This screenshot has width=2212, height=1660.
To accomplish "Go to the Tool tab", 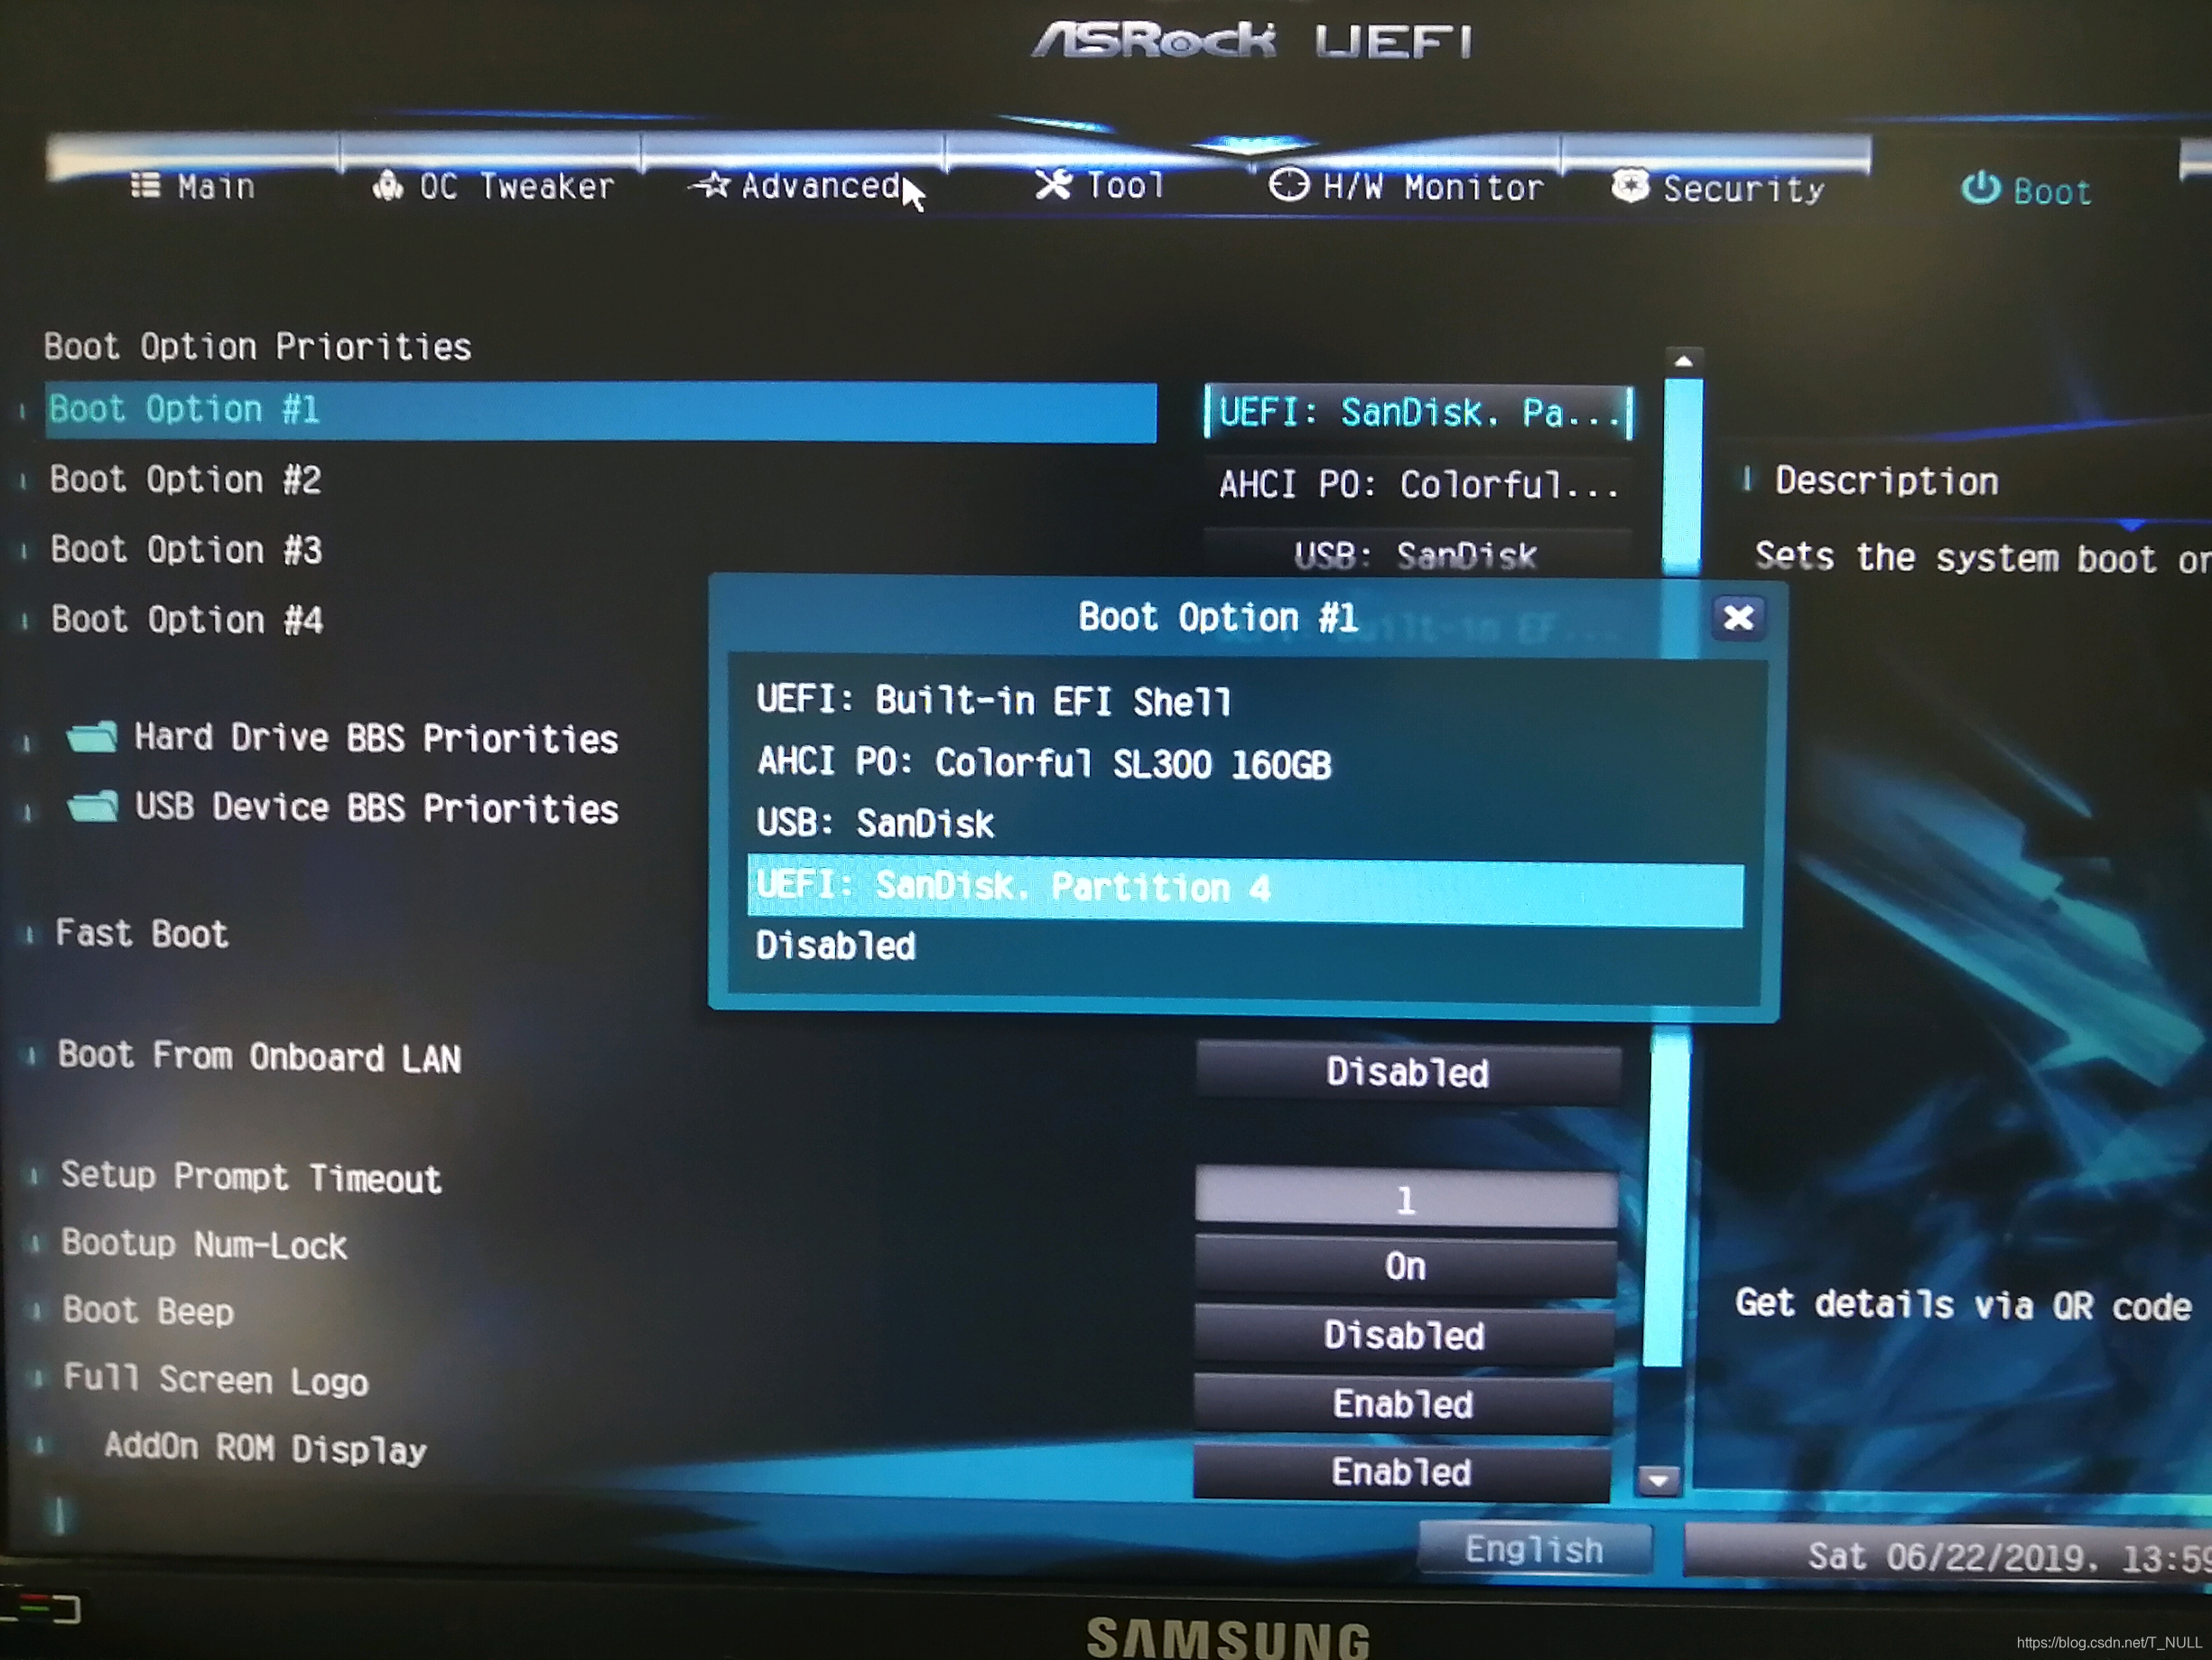I will 1100,185.
